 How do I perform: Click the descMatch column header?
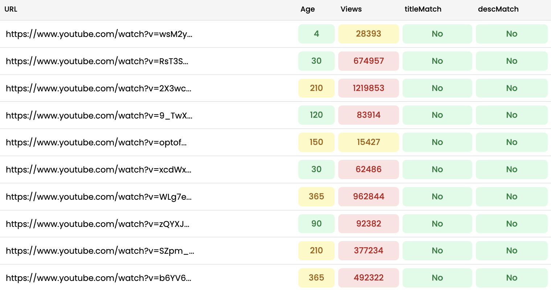pos(498,9)
